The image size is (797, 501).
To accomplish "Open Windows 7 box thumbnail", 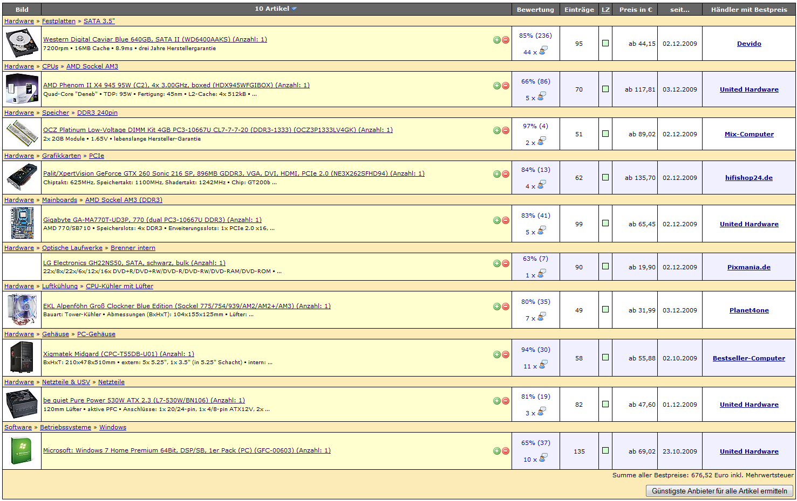I will click(22, 451).
